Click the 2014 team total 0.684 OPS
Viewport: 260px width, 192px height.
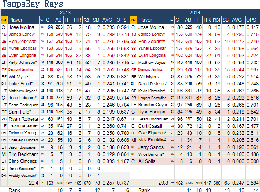[x=253, y=183]
